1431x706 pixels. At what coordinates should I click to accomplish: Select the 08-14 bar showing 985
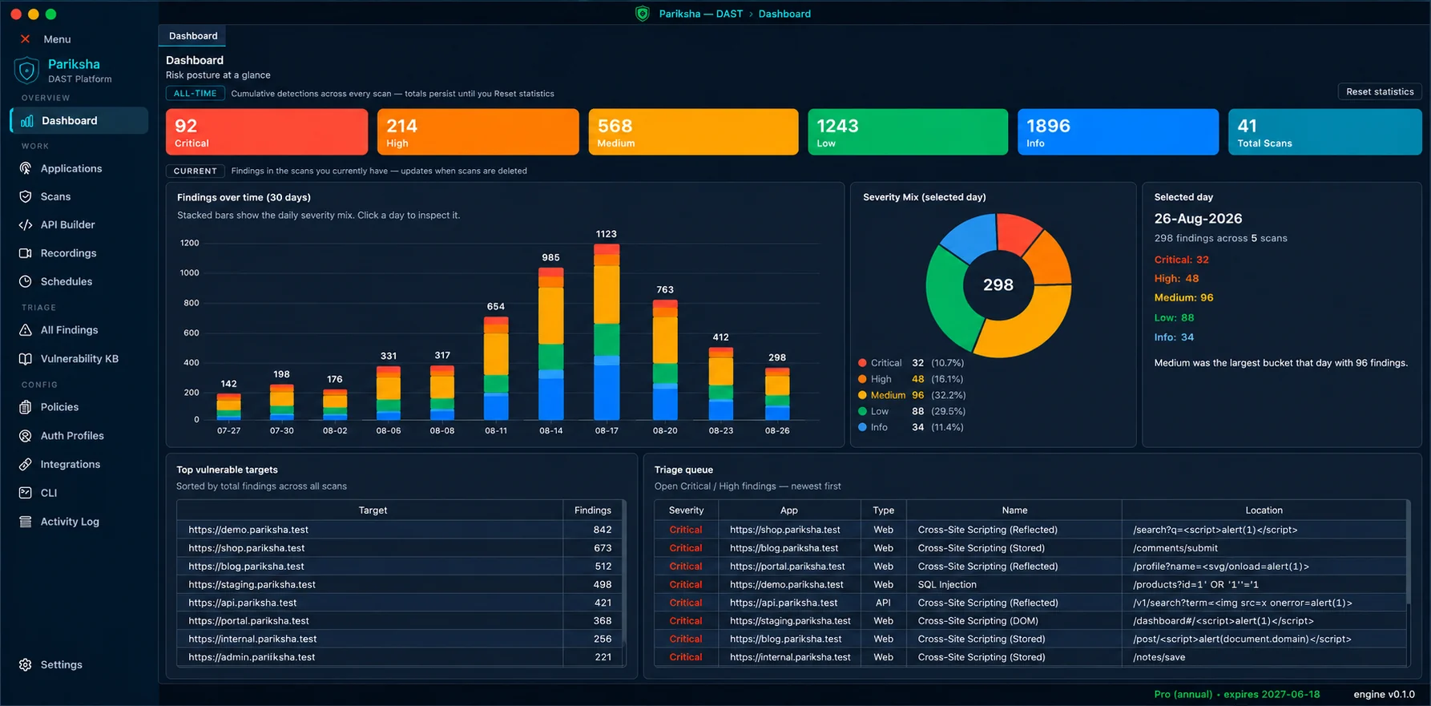[x=551, y=344]
